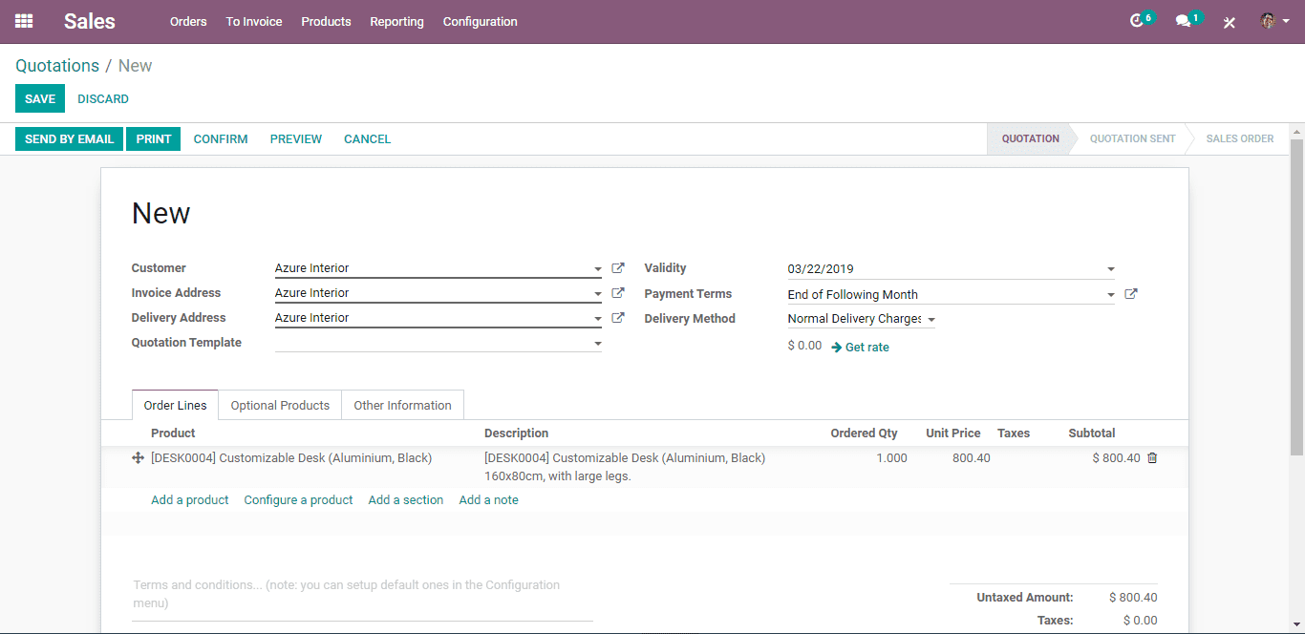Click the drag handle on desk line
The width and height of the screenshot is (1305, 634).
point(138,458)
